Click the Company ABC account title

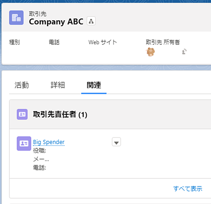(56, 22)
